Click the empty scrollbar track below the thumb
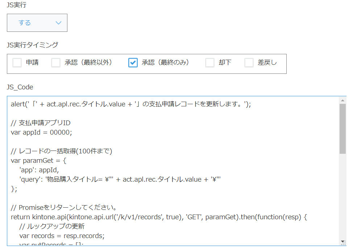 pos(342,195)
